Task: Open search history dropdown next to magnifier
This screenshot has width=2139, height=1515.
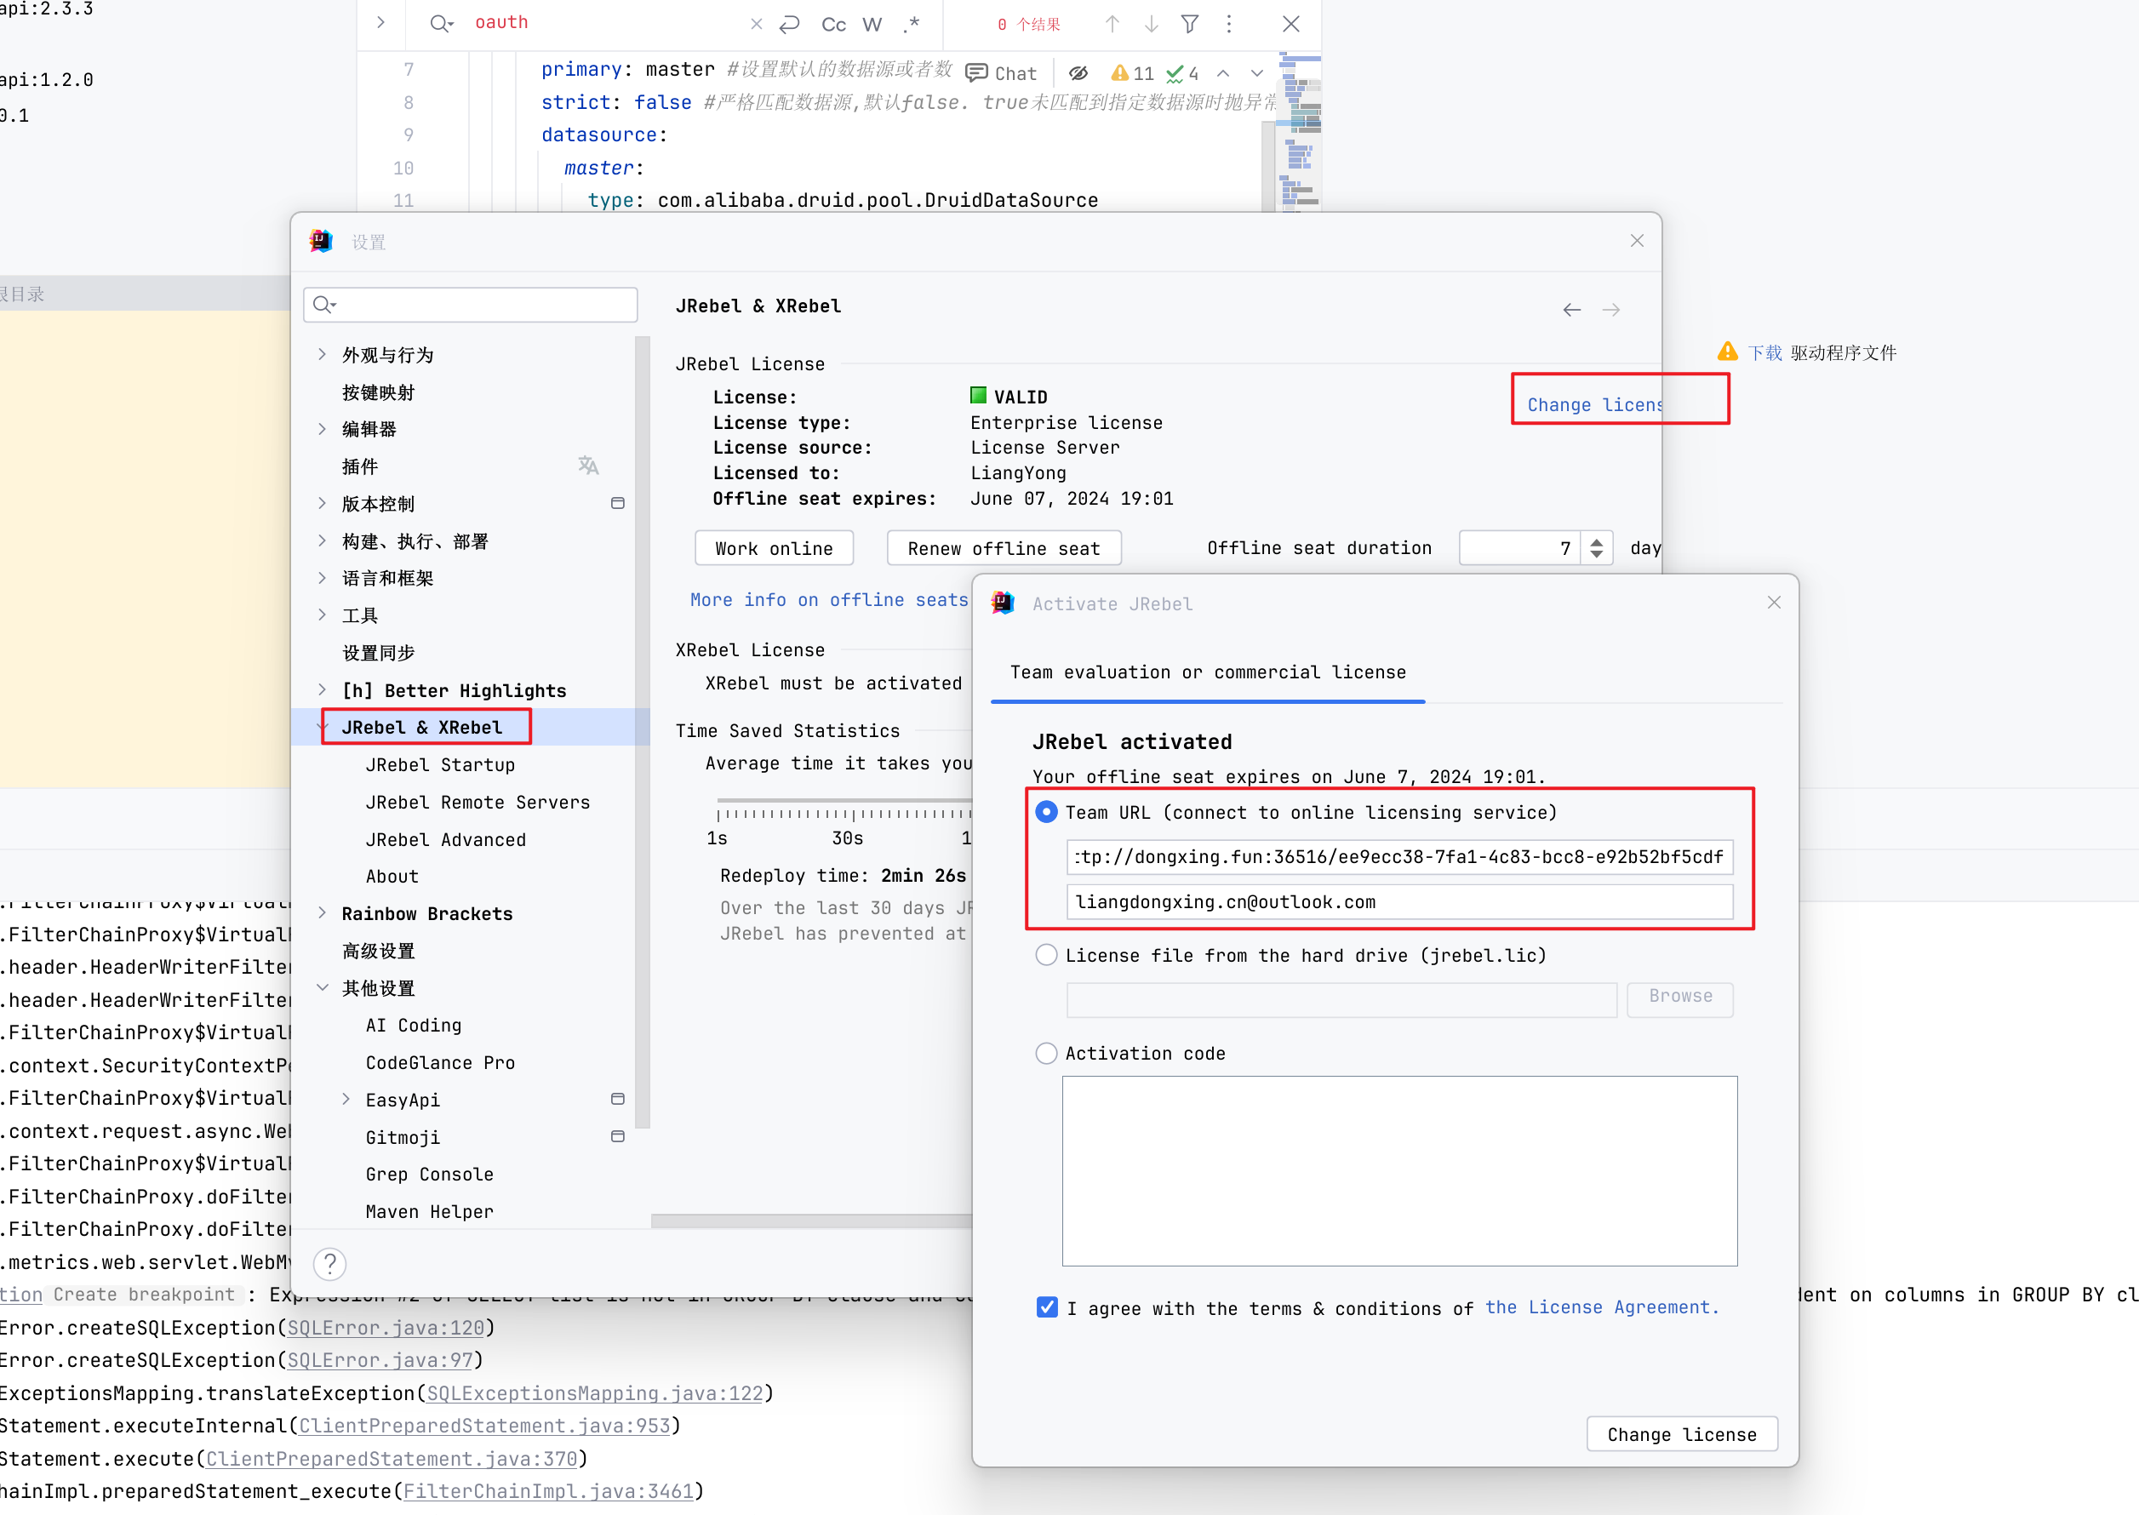Action: [x=441, y=24]
